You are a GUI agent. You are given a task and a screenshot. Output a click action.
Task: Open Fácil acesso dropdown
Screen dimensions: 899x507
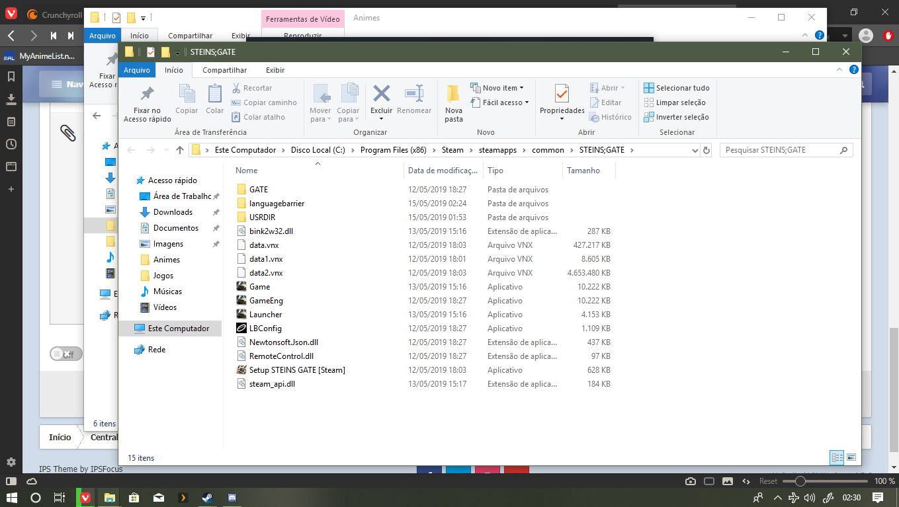coord(501,102)
